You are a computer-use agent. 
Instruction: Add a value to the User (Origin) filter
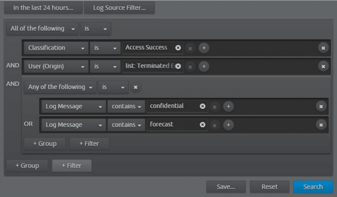point(204,67)
